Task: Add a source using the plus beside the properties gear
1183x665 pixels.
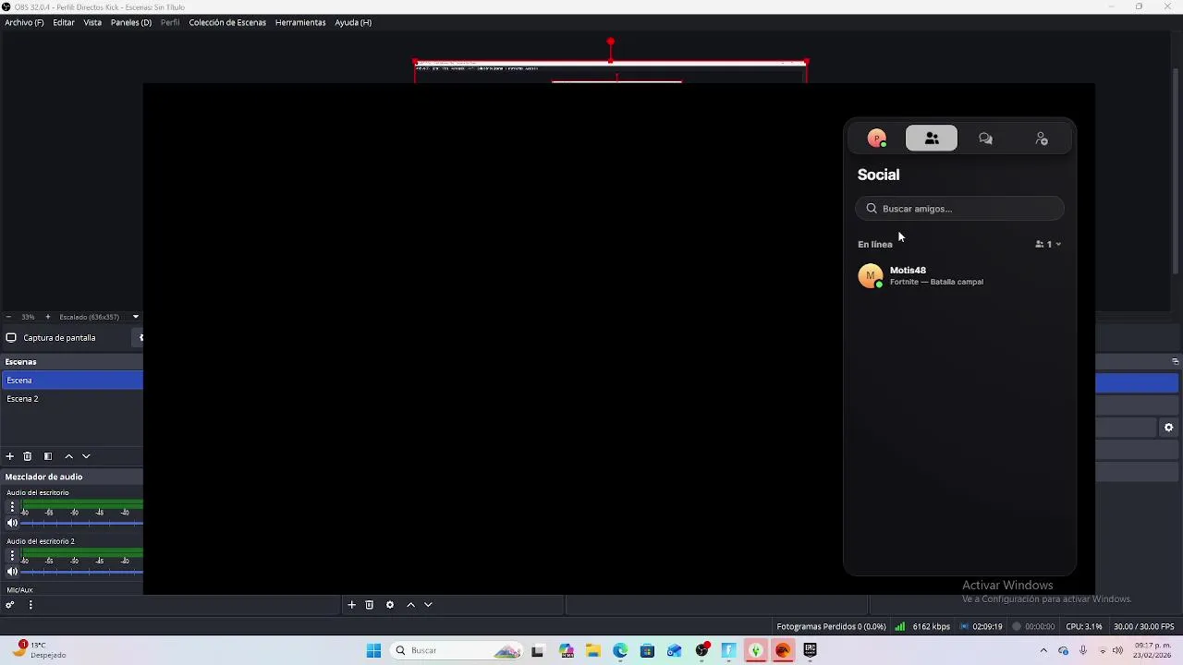Action: [x=351, y=605]
